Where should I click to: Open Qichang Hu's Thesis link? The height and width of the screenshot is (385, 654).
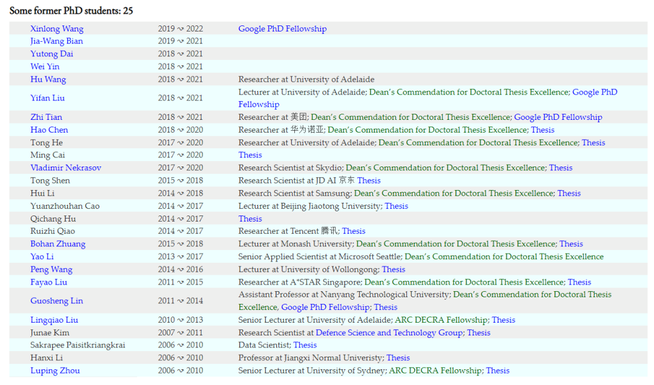tap(250, 219)
